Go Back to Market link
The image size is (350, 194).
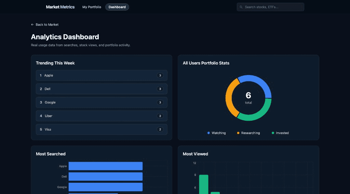tap(45, 25)
